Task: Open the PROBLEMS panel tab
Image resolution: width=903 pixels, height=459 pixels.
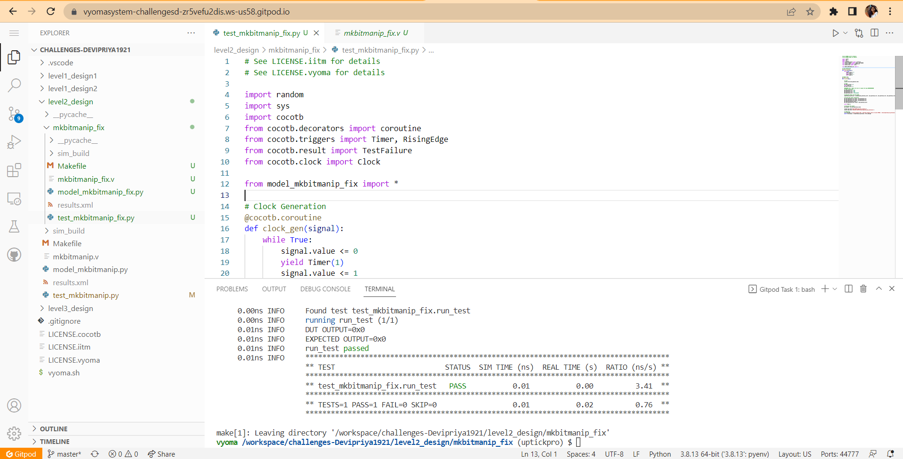Action: 232,289
